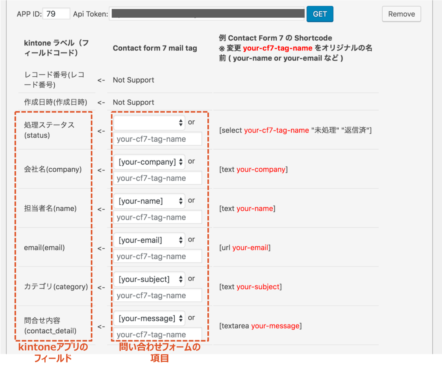Open the [your-email] dropdown for email field
Image resolution: width=442 pixels, height=369 pixels.
tap(149, 240)
